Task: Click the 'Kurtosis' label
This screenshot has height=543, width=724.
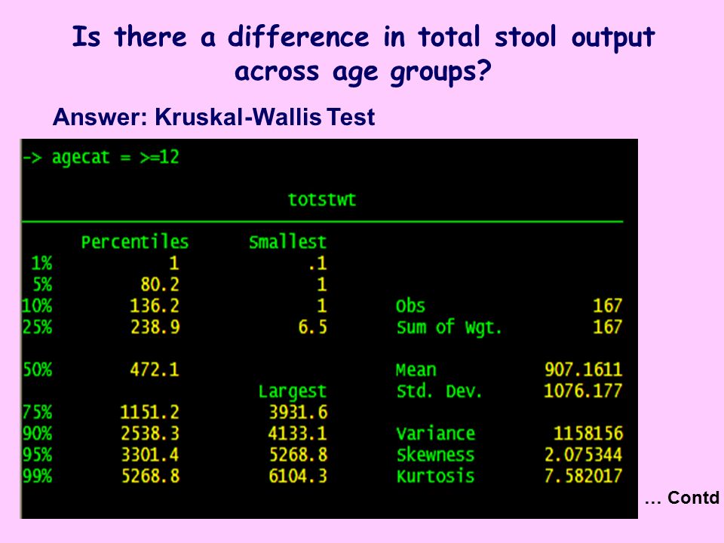Action: [x=435, y=476]
